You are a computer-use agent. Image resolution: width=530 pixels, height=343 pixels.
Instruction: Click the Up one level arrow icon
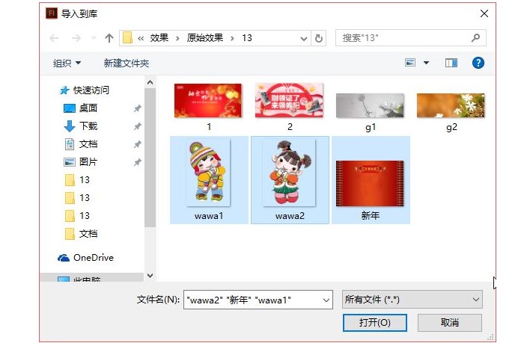click(x=109, y=38)
